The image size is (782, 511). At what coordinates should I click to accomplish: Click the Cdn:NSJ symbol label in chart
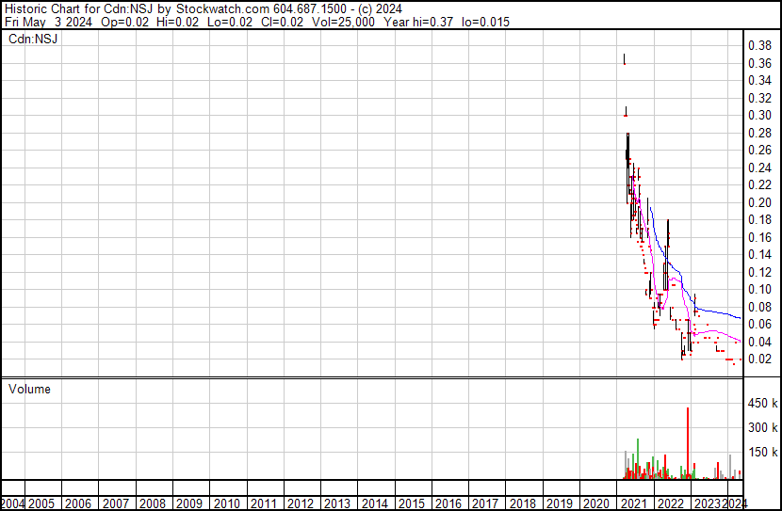(34, 40)
